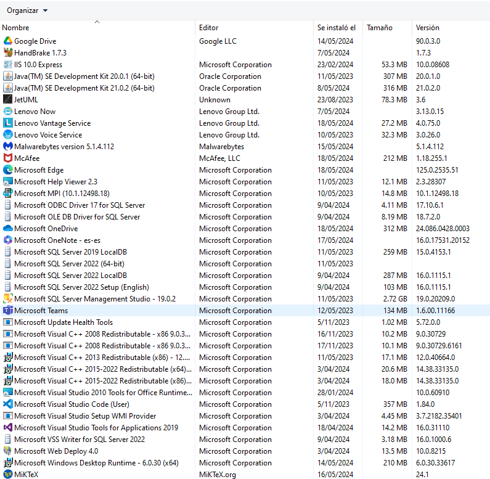Click the Lenovo Now icon
This screenshot has width=490, height=479.
tap(8, 112)
